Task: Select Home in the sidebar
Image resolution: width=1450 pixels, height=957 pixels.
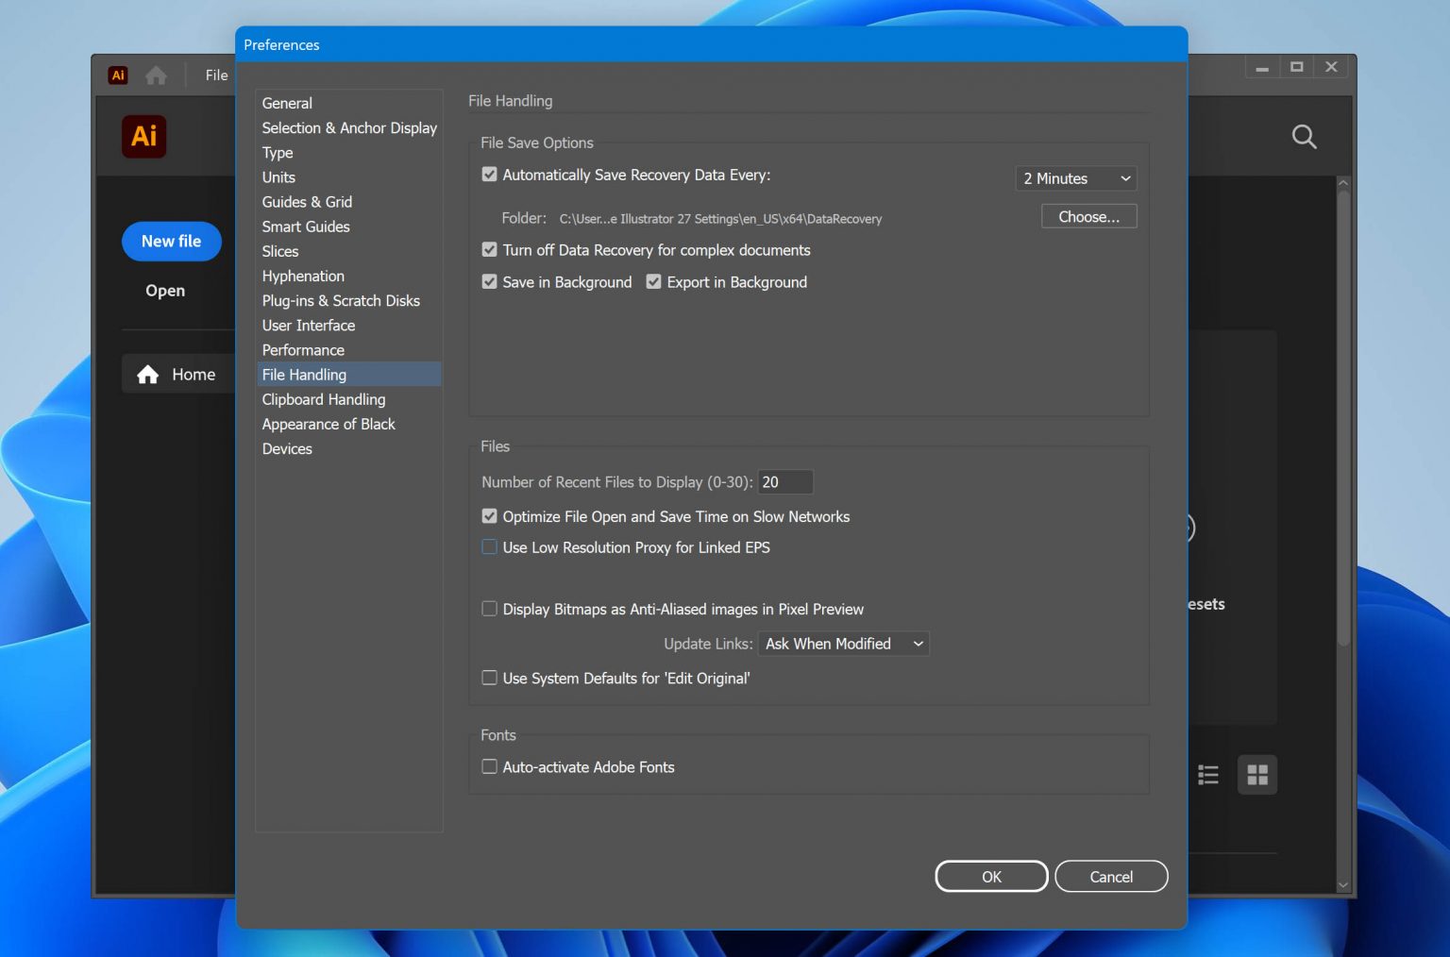Action: click(193, 374)
